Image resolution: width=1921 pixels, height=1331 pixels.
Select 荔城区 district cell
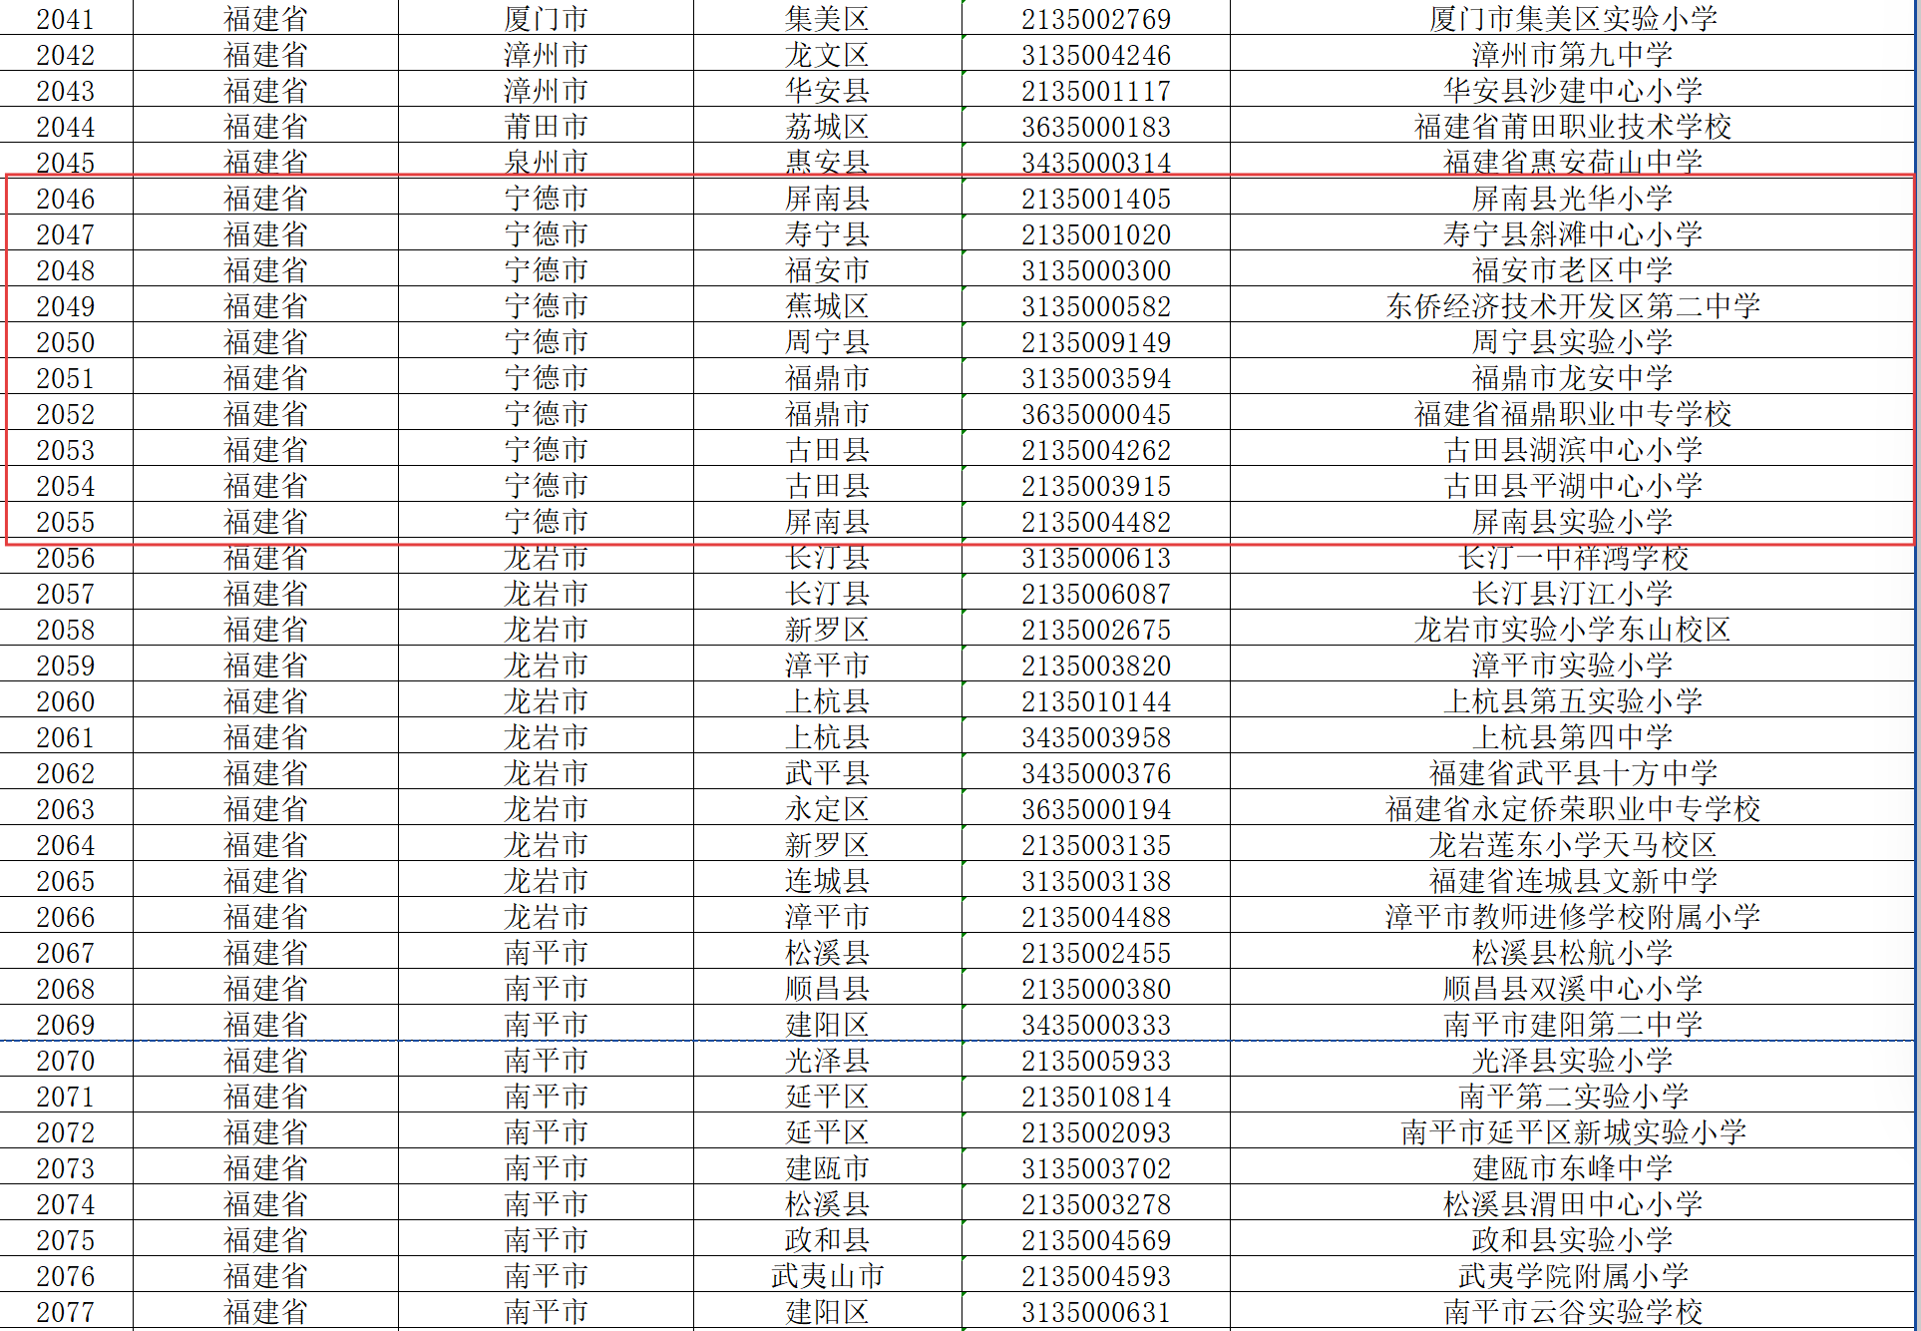coord(827,127)
